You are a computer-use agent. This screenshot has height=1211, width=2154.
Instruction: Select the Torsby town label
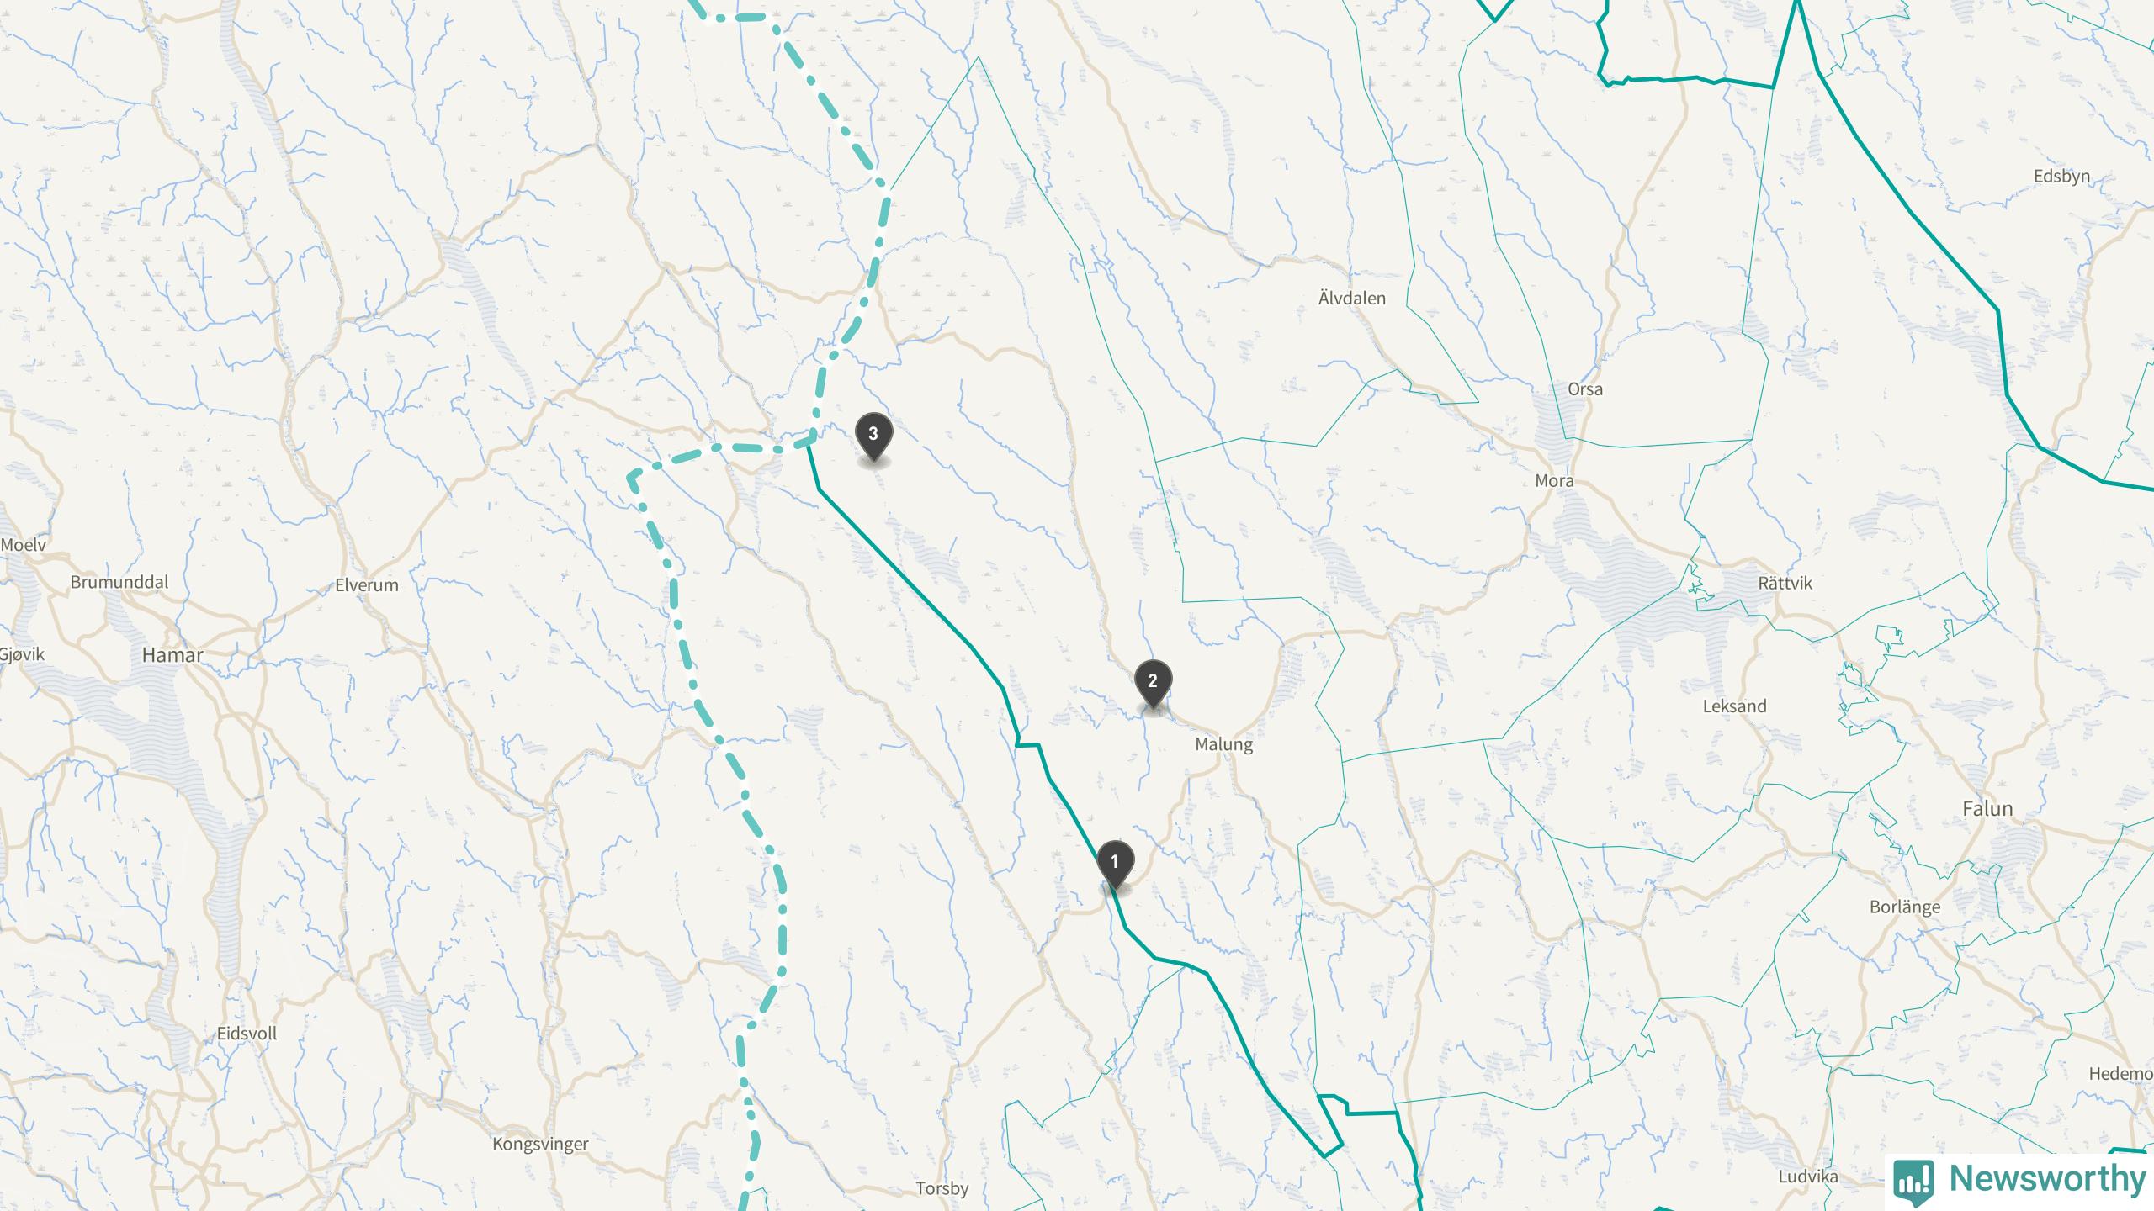942,1189
